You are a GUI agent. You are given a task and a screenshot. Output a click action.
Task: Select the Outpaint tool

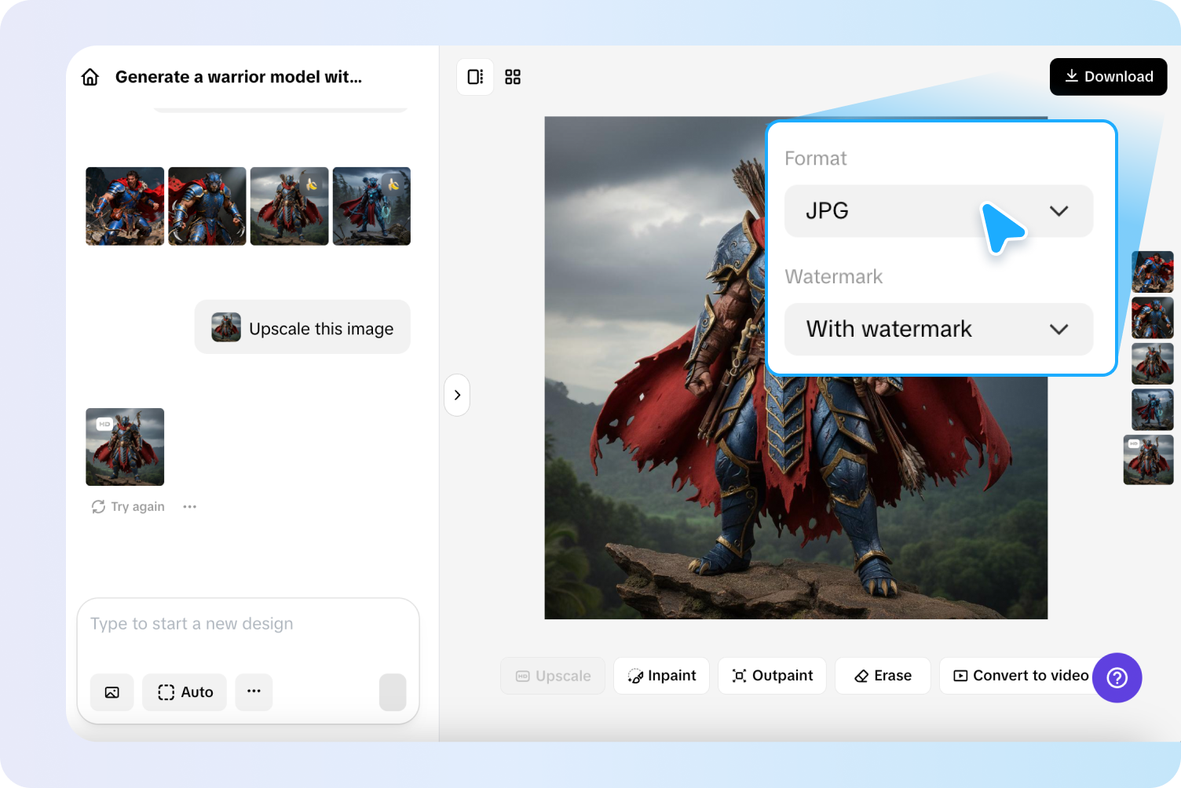(772, 676)
